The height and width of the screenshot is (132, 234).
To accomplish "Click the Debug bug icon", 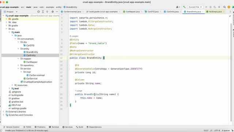I will [211, 7].
